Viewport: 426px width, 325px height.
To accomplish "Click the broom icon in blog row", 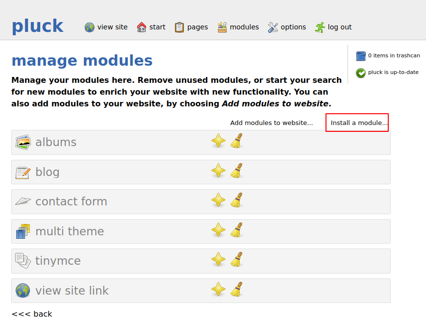I will click(237, 171).
